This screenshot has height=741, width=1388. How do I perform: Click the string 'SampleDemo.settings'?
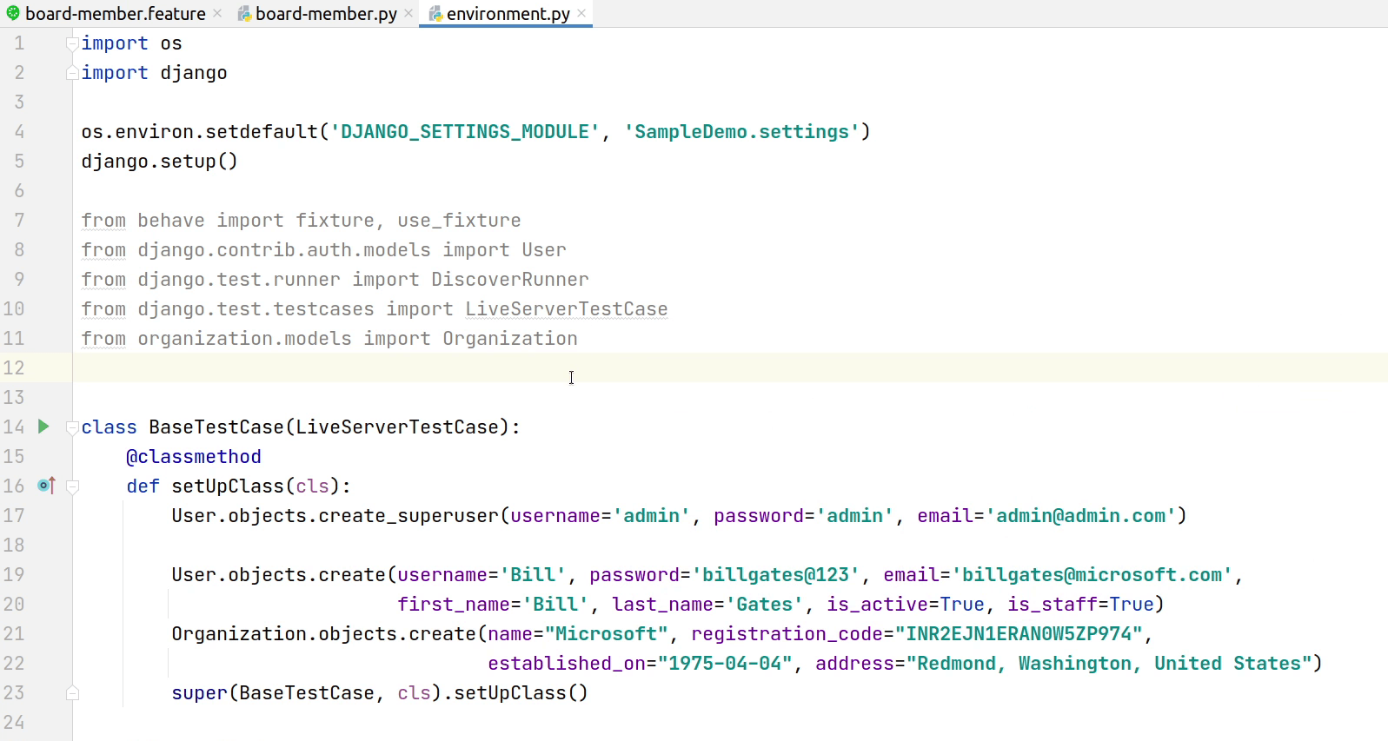(741, 131)
